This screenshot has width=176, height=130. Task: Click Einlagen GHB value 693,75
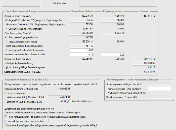82,20
